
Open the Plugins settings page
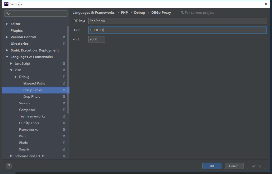17,31
